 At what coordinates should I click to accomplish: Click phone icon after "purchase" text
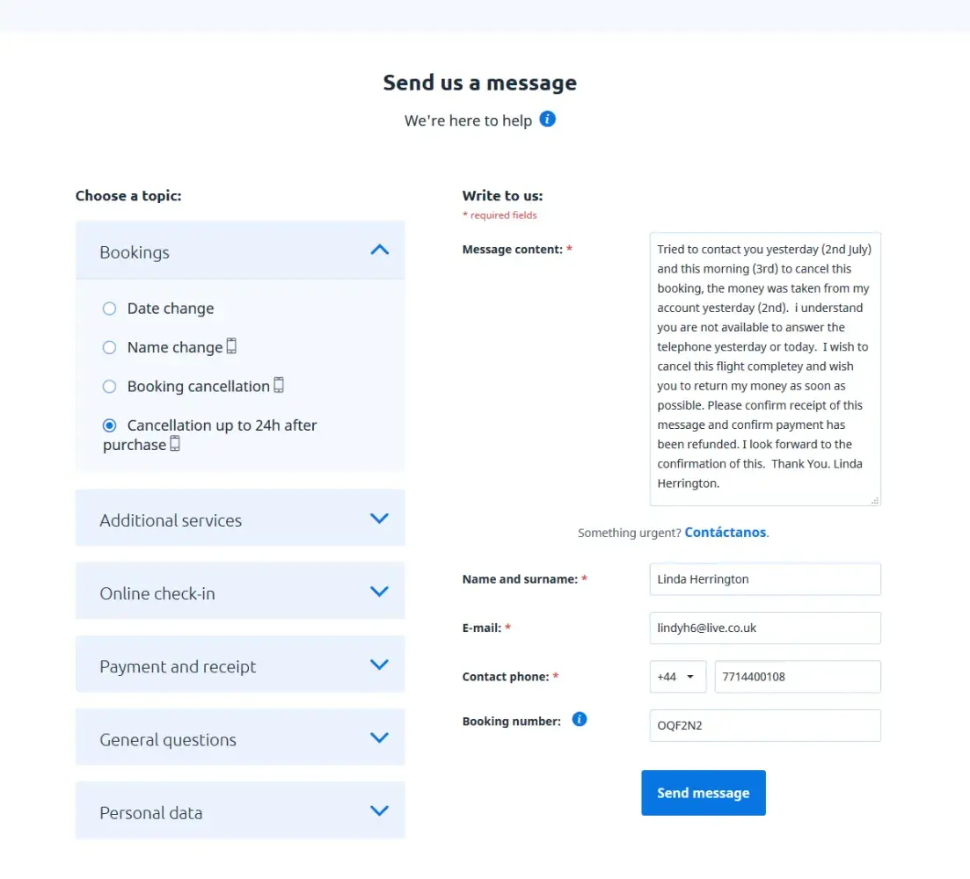(175, 444)
